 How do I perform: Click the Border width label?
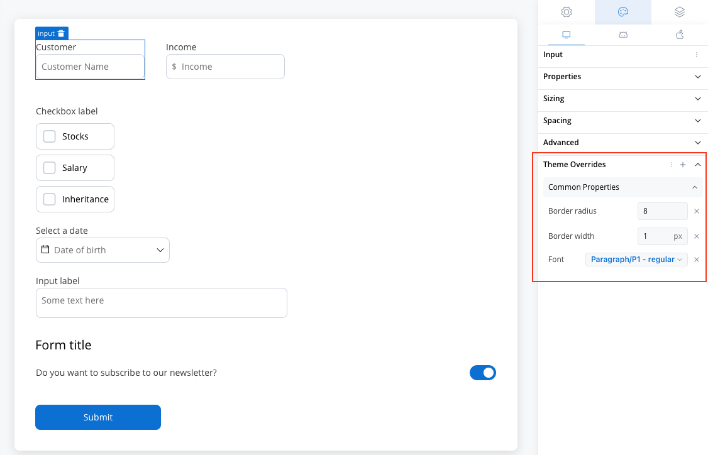click(571, 236)
